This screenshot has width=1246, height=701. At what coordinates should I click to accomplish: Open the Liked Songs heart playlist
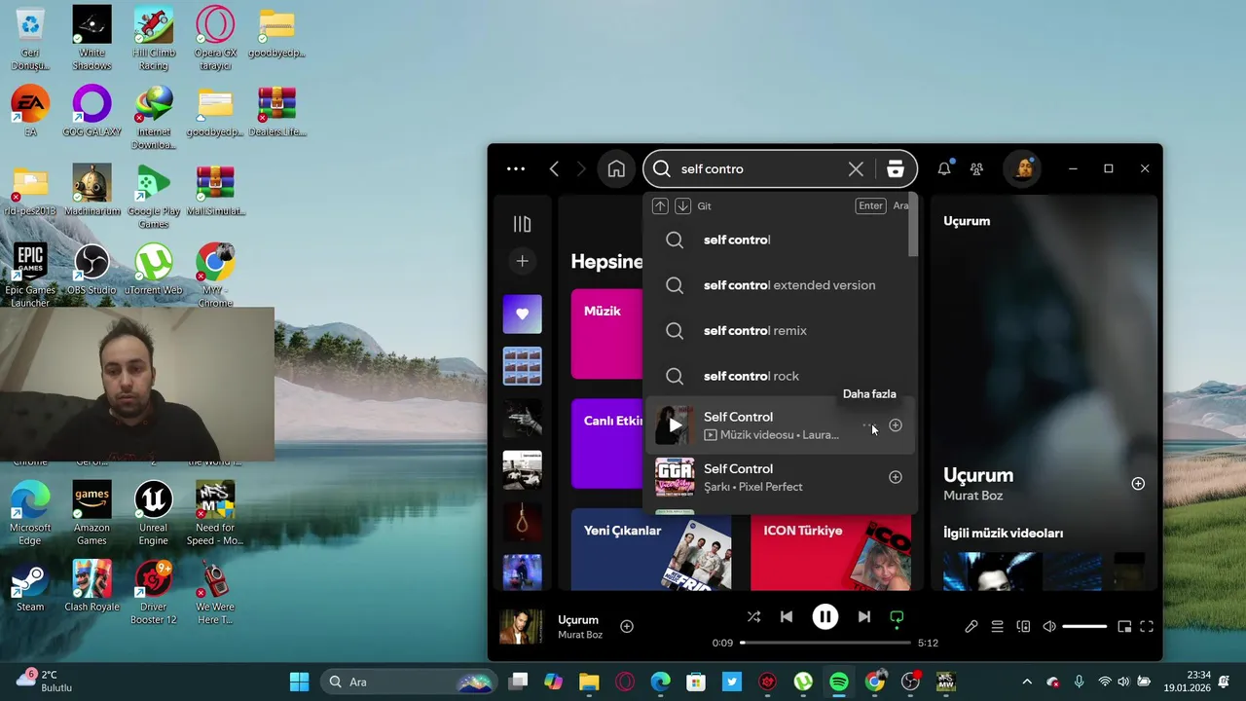tap(522, 314)
